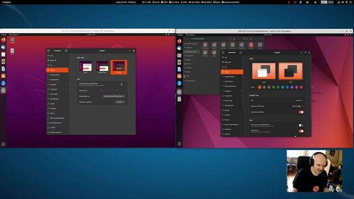Screen dimensions: 354x199
Task: Click the webcam video overlay
Action: (x=314, y=171)
